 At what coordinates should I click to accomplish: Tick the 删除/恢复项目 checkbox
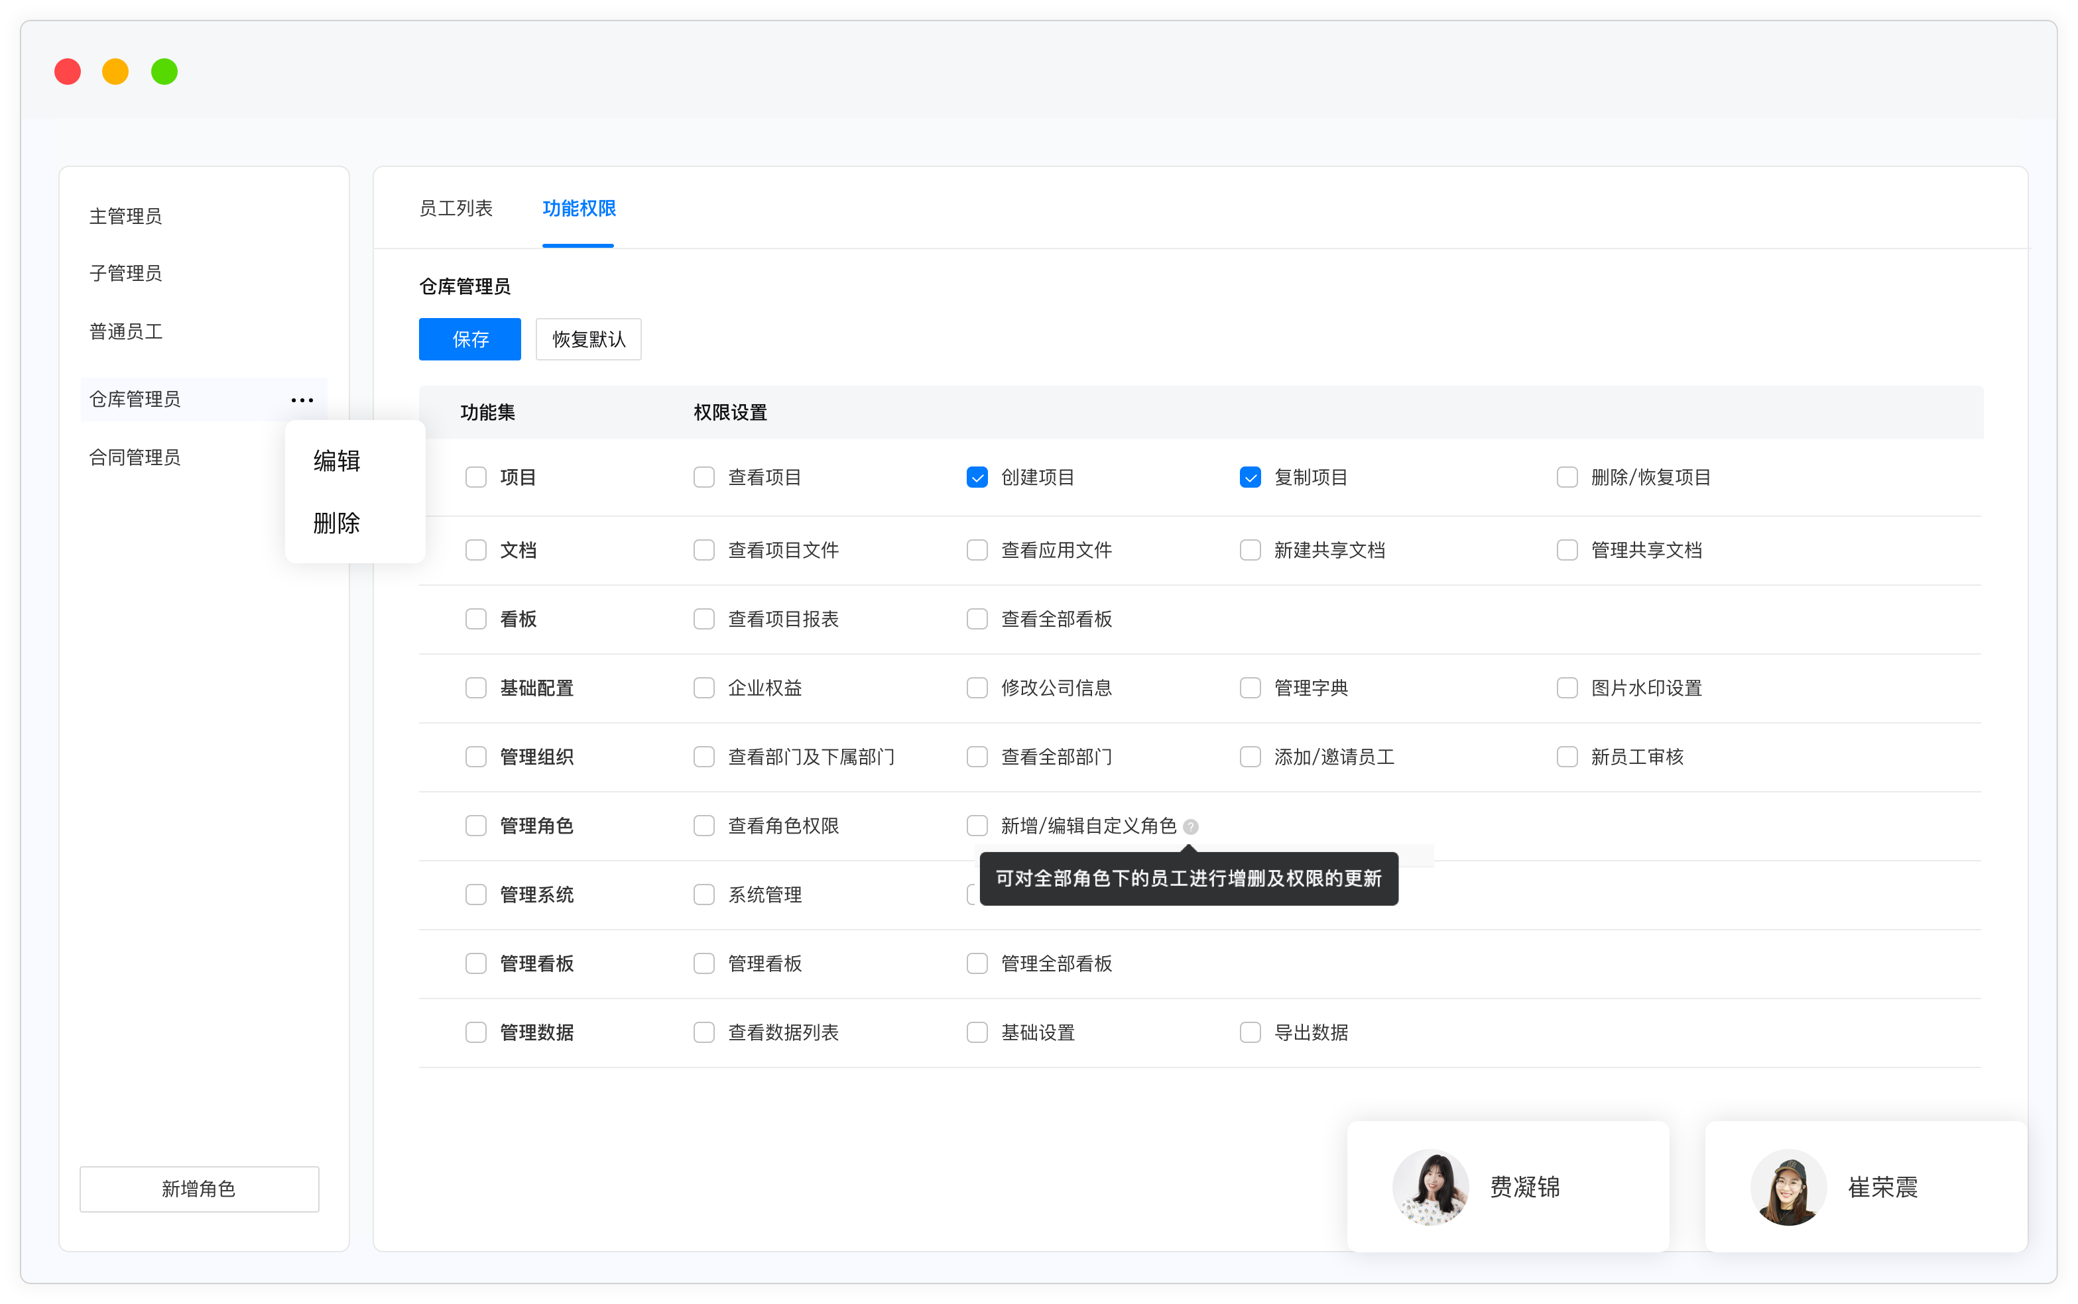tap(1567, 477)
